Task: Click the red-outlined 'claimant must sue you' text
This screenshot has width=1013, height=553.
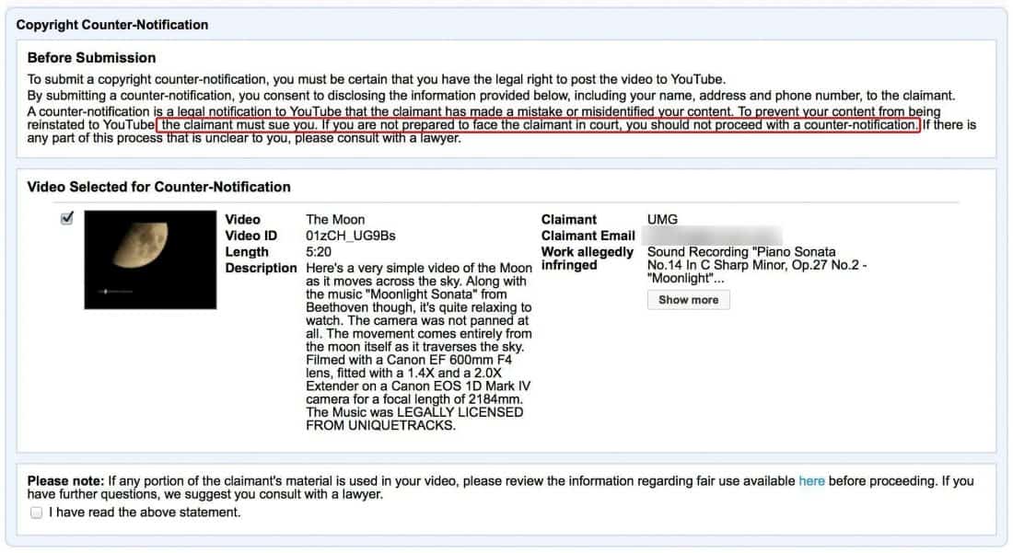Action: [x=539, y=124]
